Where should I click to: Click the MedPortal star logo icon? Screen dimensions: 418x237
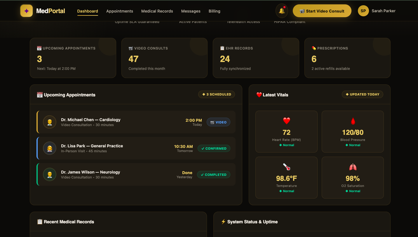pyautogui.click(x=26, y=11)
